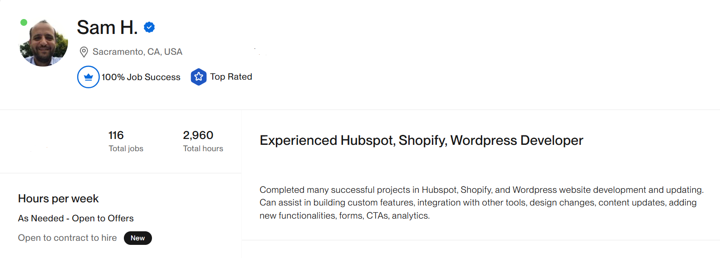This screenshot has height=258, width=720.
Task: Open the Sam H. name heading
Action: pos(107,28)
